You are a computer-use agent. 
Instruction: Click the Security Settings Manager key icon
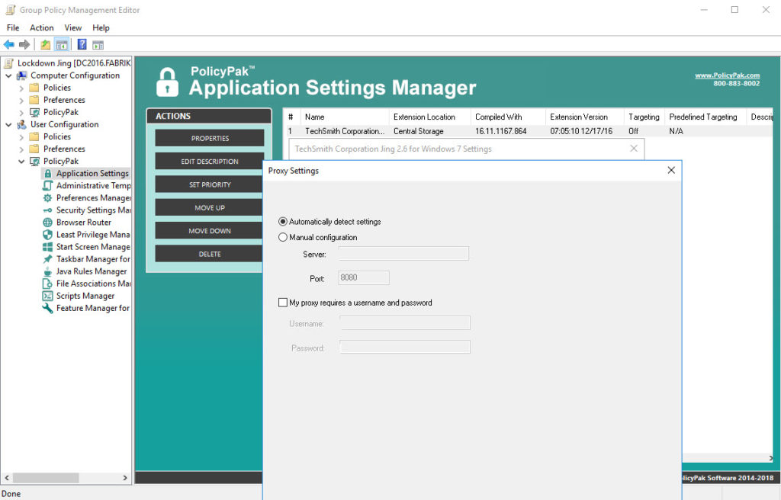48,210
